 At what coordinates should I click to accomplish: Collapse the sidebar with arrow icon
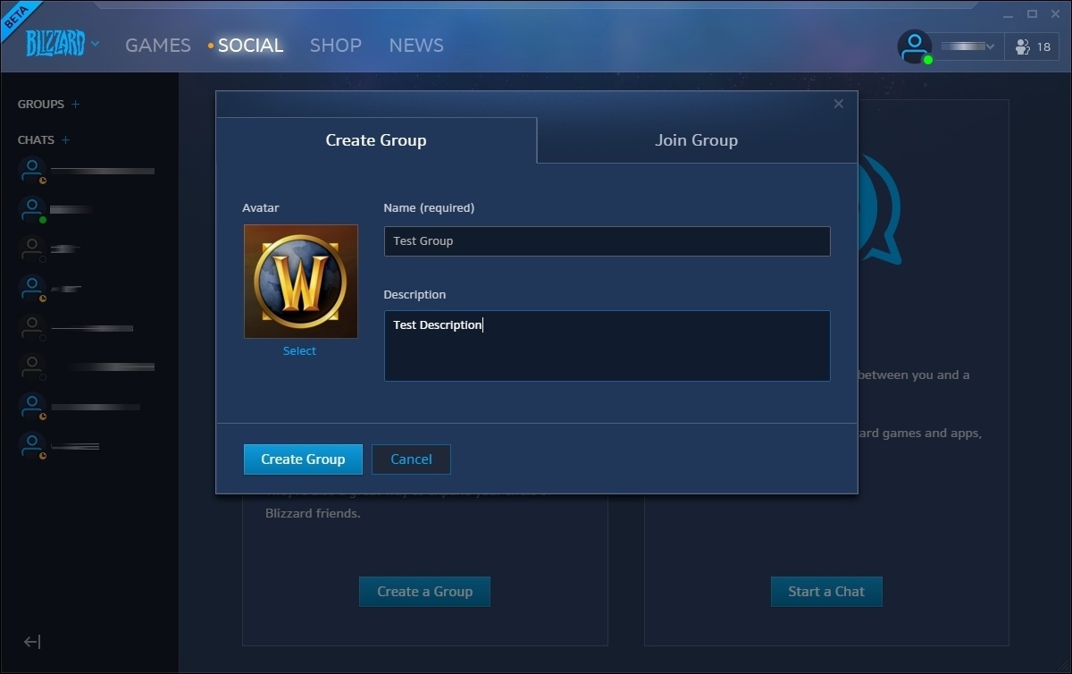click(x=32, y=642)
